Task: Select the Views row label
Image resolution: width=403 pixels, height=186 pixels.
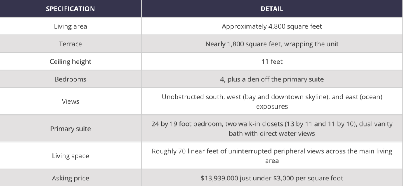Action: click(x=70, y=101)
